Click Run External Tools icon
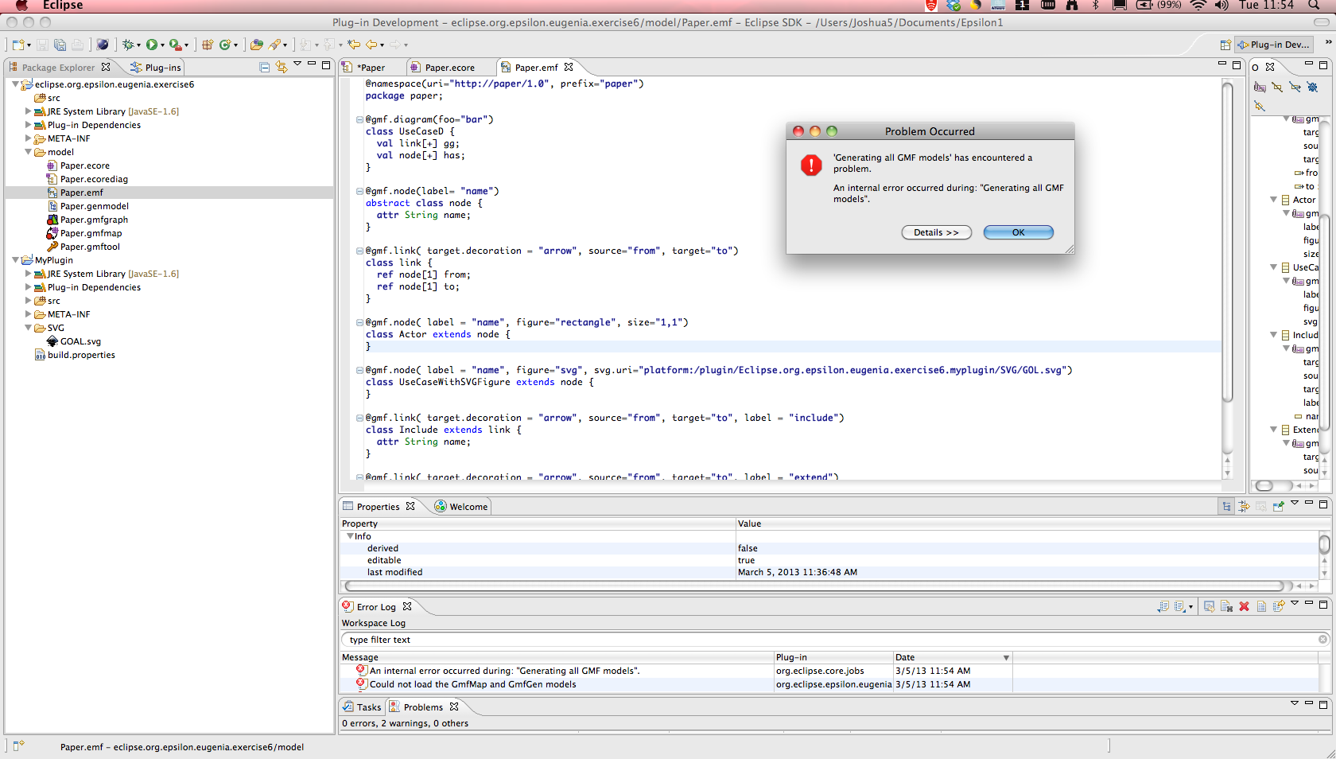The image size is (1336, 759). pyautogui.click(x=175, y=45)
